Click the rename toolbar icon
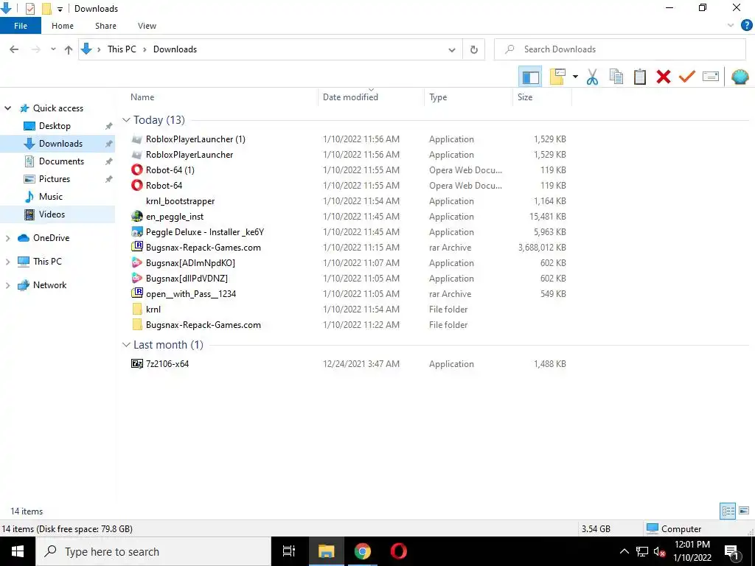Image resolution: width=755 pixels, height=566 pixels. coord(710,77)
